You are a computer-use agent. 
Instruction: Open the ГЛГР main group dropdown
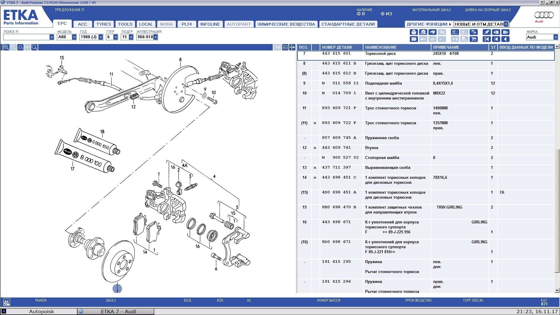(116, 37)
